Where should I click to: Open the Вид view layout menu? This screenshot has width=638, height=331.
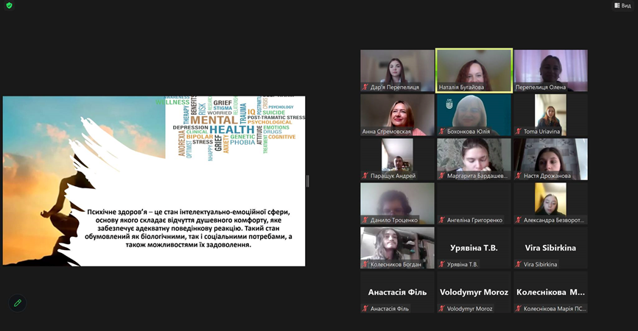[x=623, y=6]
